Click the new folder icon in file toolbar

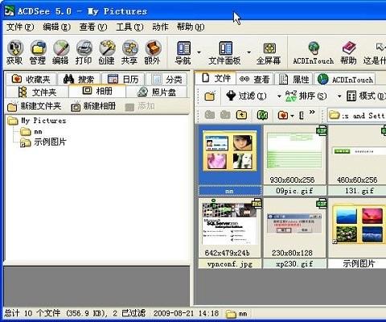point(210,96)
